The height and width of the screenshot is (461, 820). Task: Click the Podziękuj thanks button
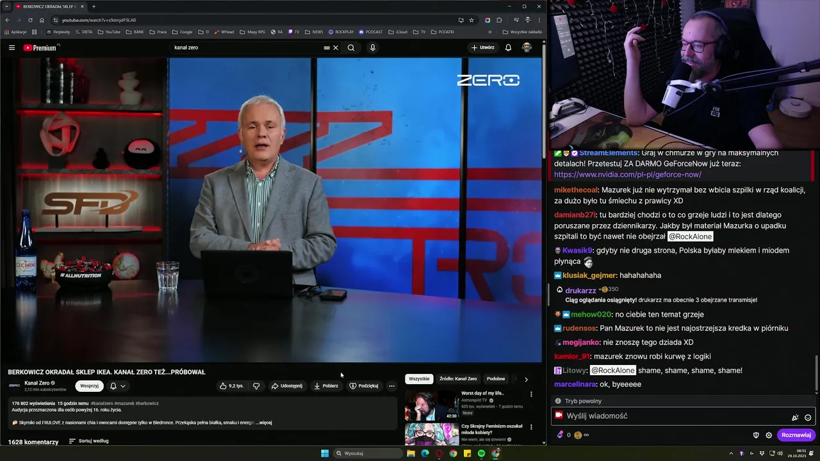pyautogui.click(x=364, y=386)
